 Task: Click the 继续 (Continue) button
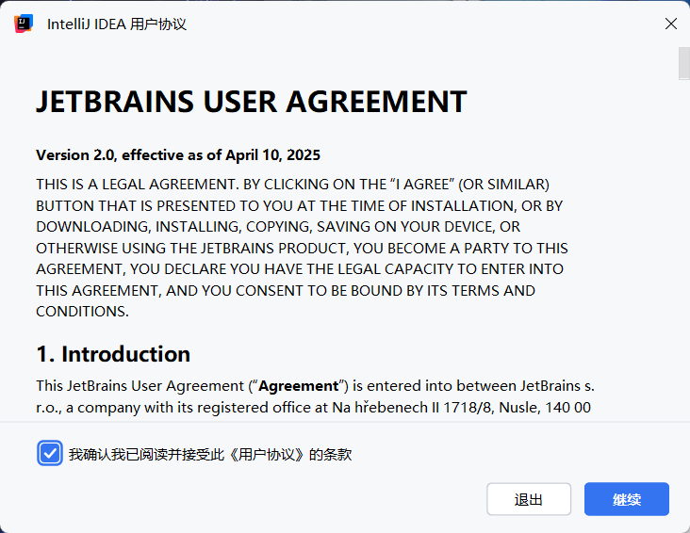[627, 499]
